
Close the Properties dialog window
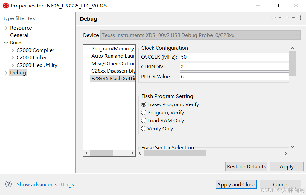[296, 6]
